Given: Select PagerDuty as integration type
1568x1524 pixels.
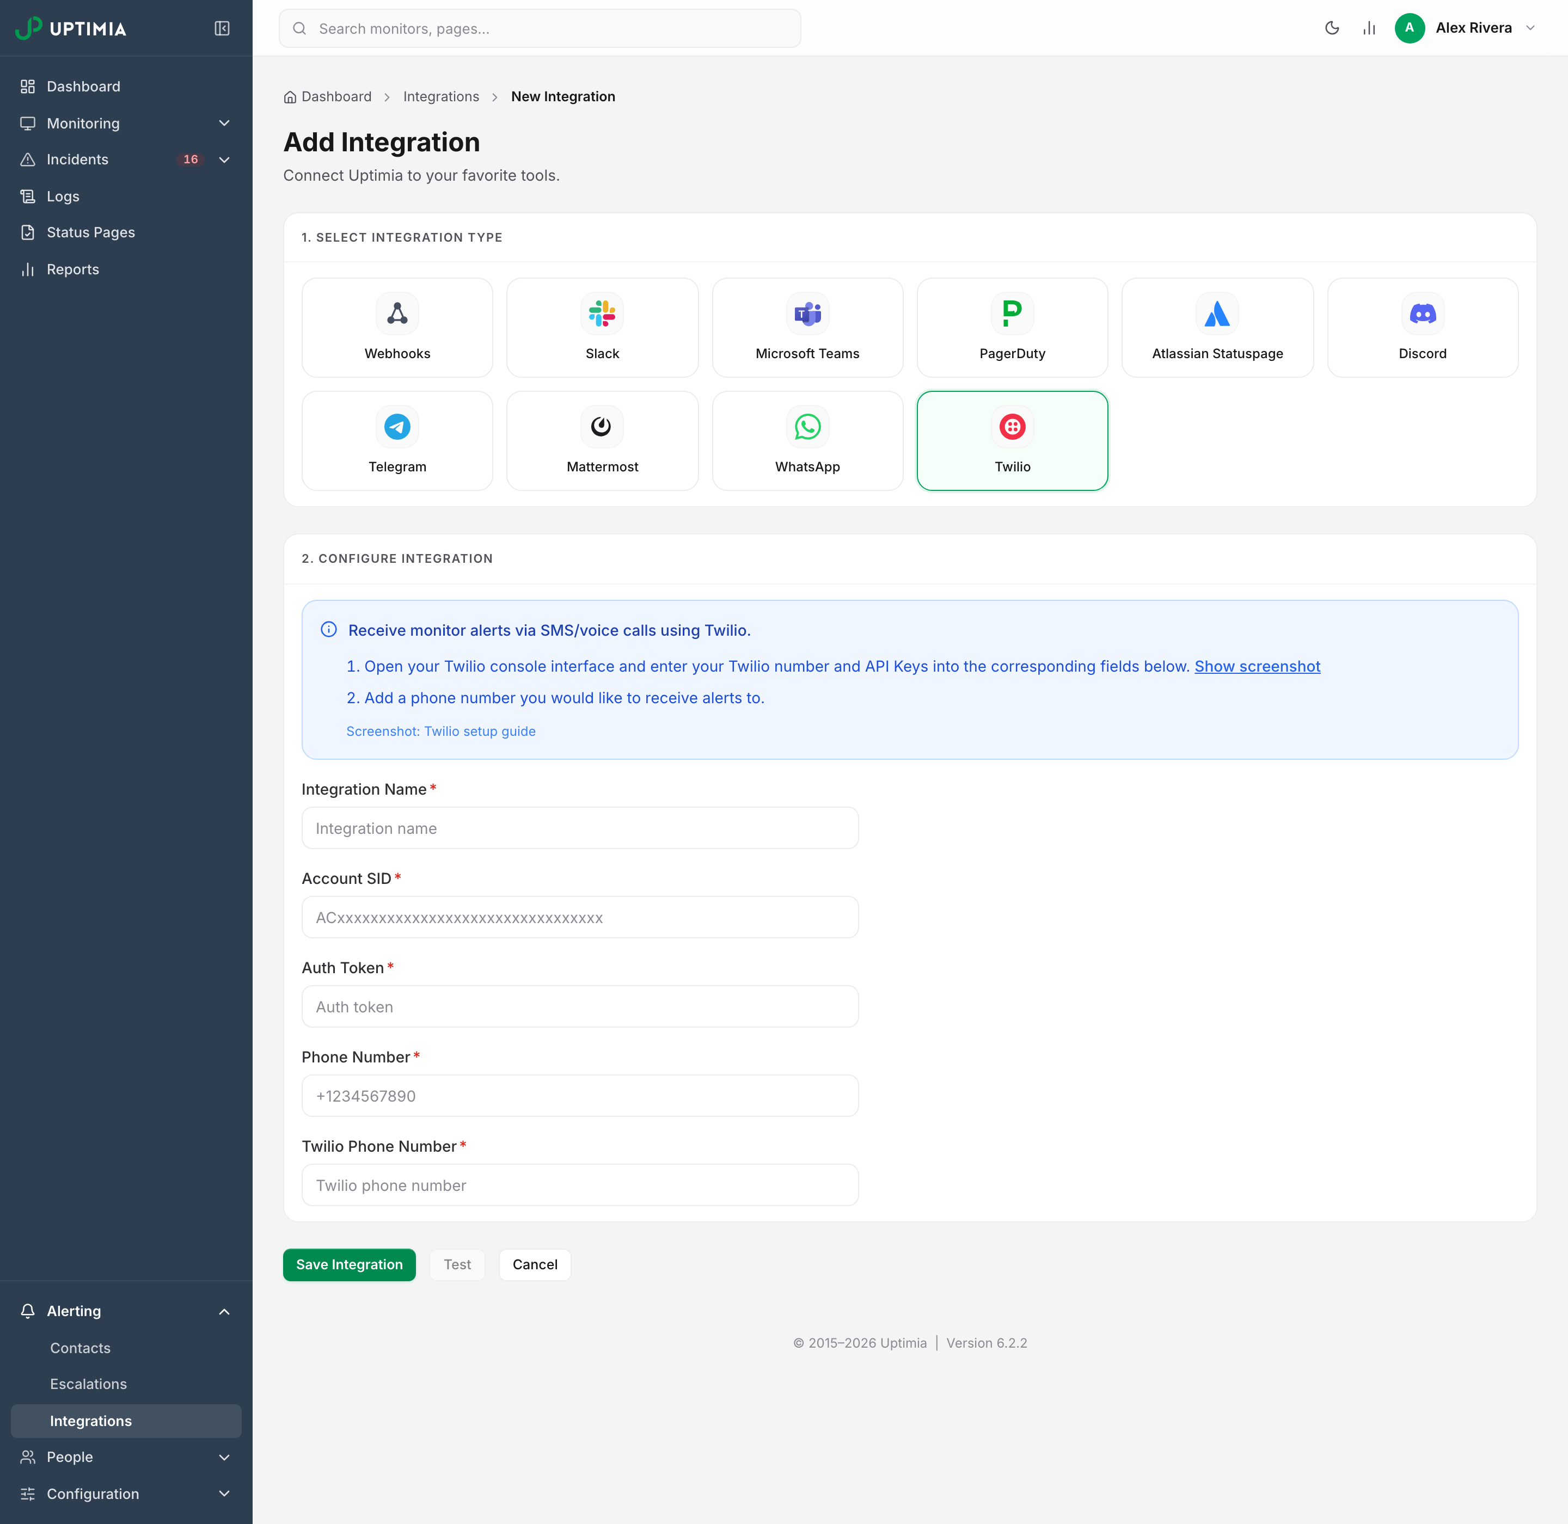Looking at the screenshot, I should pos(1012,327).
